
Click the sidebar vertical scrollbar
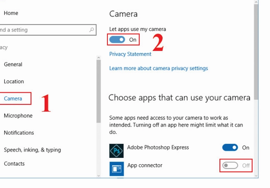[x=99, y=92]
